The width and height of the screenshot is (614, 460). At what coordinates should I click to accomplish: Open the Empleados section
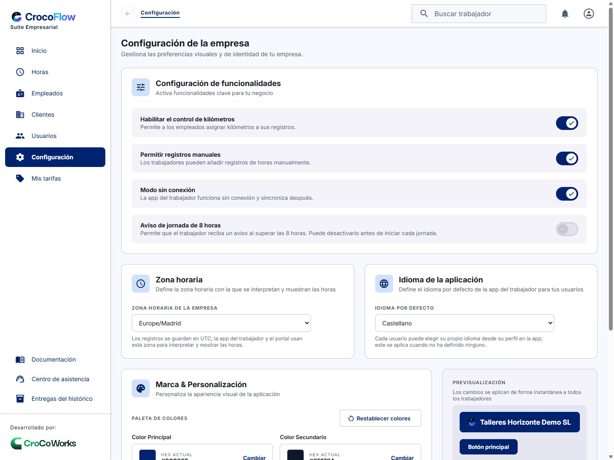(x=55, y=93)
